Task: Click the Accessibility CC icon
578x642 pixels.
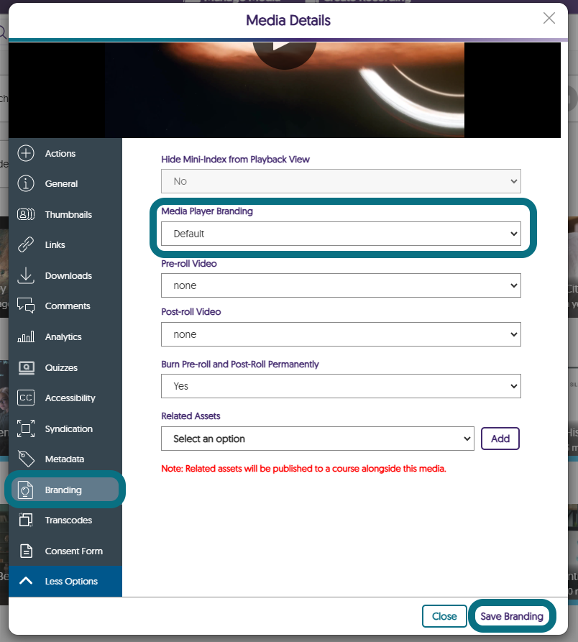Action: (x=26, y=398)
